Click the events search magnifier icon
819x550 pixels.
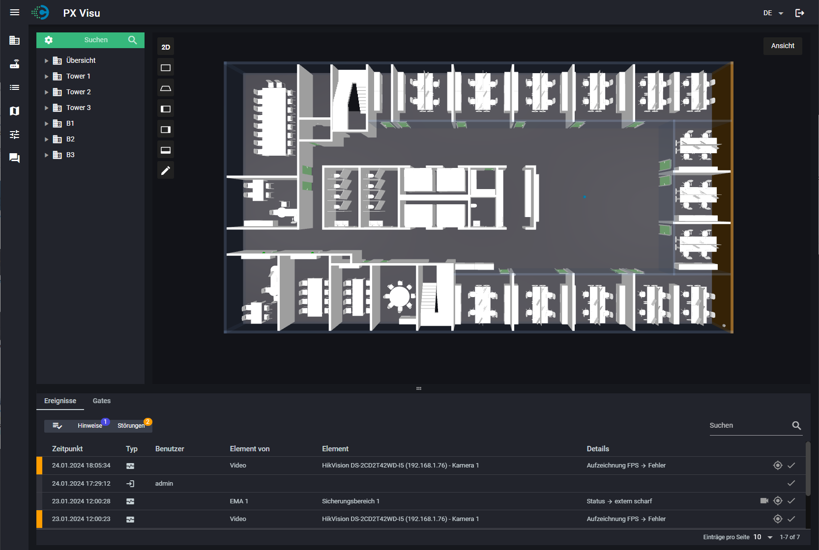pos(796,426)
